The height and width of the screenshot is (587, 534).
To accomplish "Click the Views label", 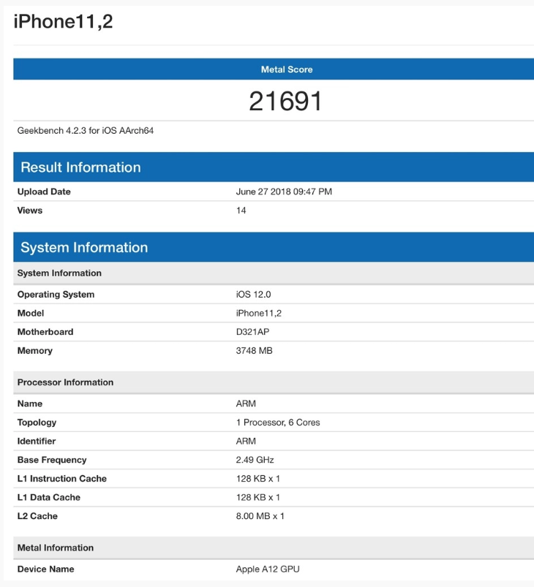I will pos(29,211).
